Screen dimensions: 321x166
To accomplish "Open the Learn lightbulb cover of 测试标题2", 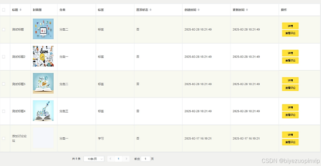I will 43,56.
